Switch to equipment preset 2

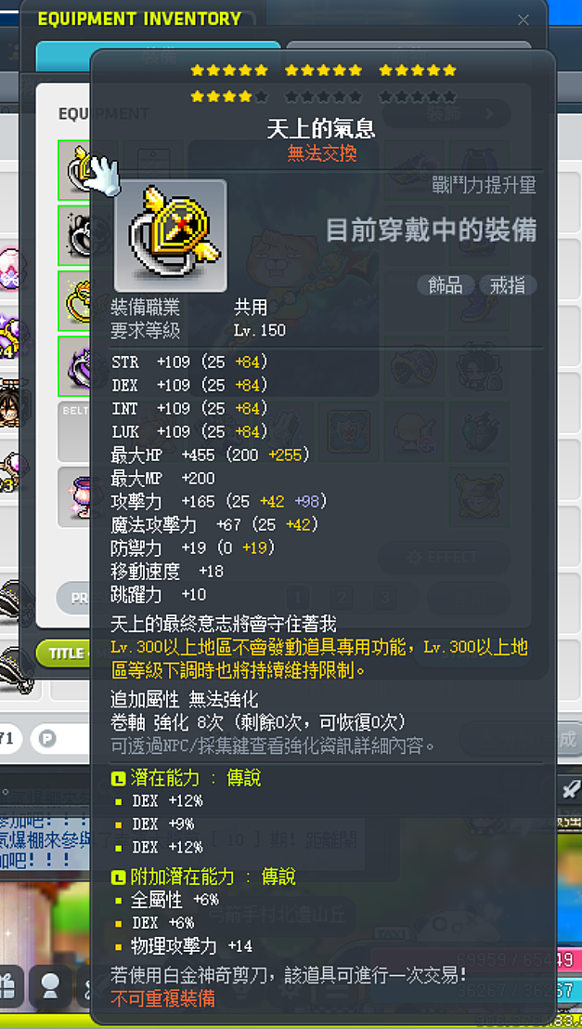click(341, 597)
